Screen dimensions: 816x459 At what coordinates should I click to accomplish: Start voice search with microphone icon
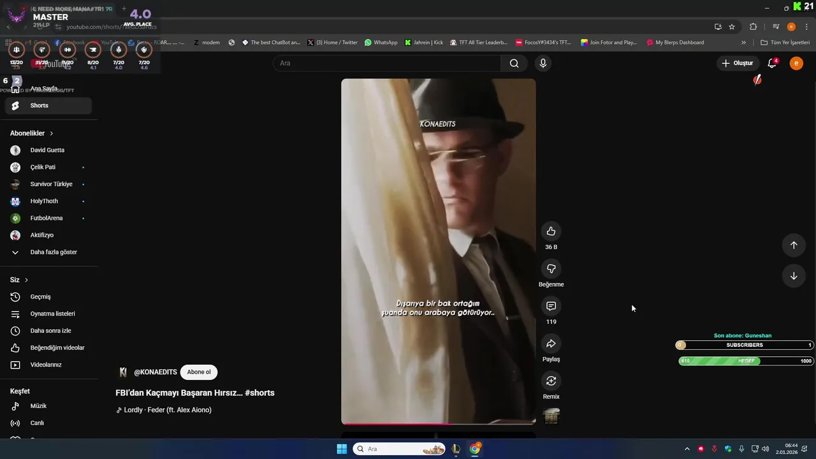(x=543, y=63)
